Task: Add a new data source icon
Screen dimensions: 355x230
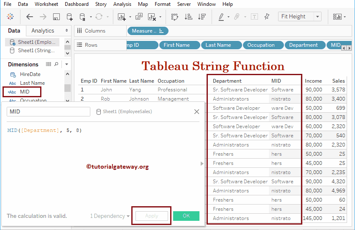Action: coord(69,17)
